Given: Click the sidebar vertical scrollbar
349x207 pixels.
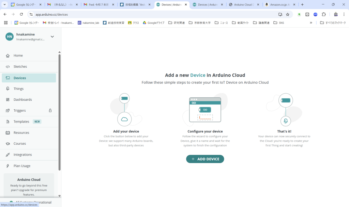Looking at the screenshot, I should pos(60,112).
